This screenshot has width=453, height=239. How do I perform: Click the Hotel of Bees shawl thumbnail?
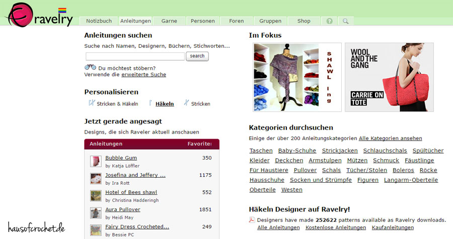tap(96, 195)
